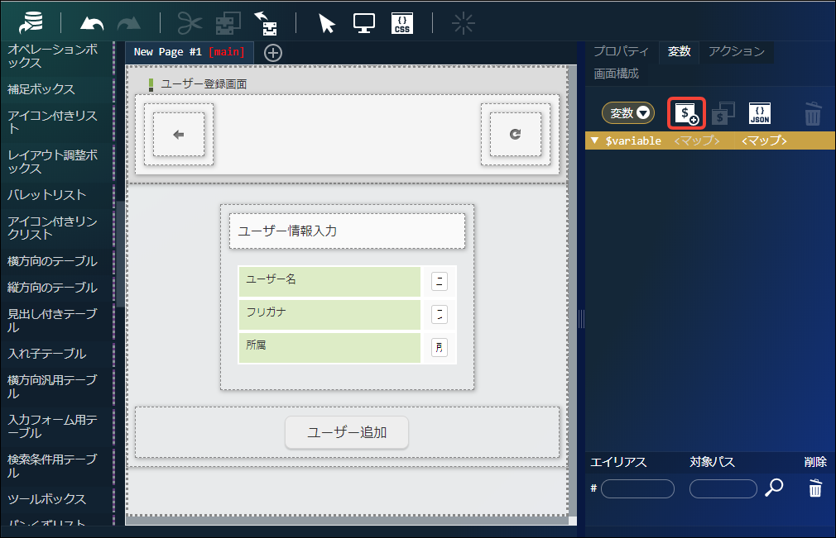Switch to the 変数 tab

click(x=680, y=51)
